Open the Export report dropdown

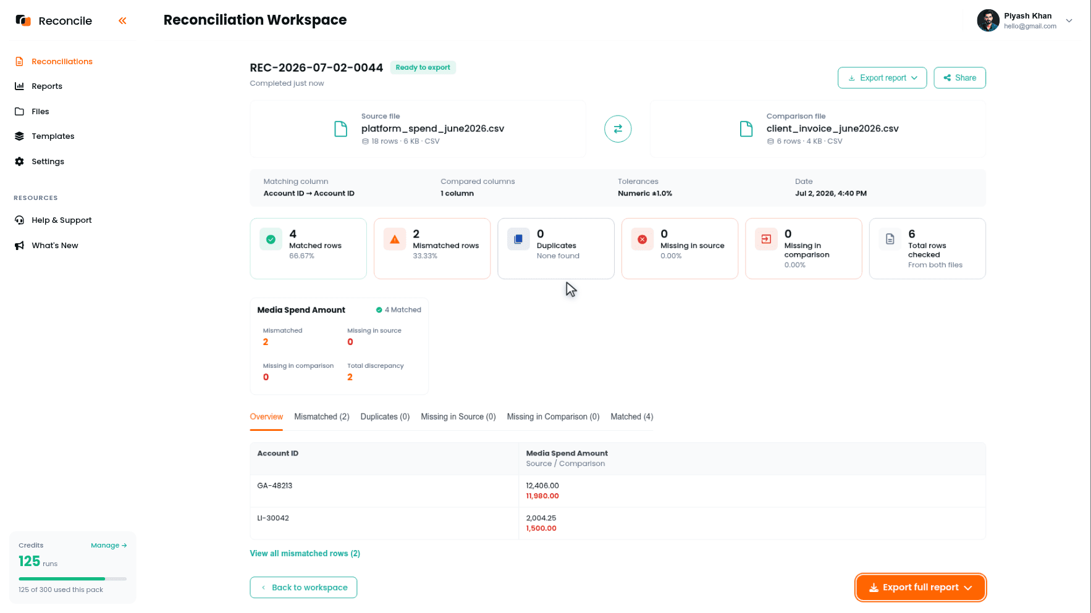(x=882, y=78)
